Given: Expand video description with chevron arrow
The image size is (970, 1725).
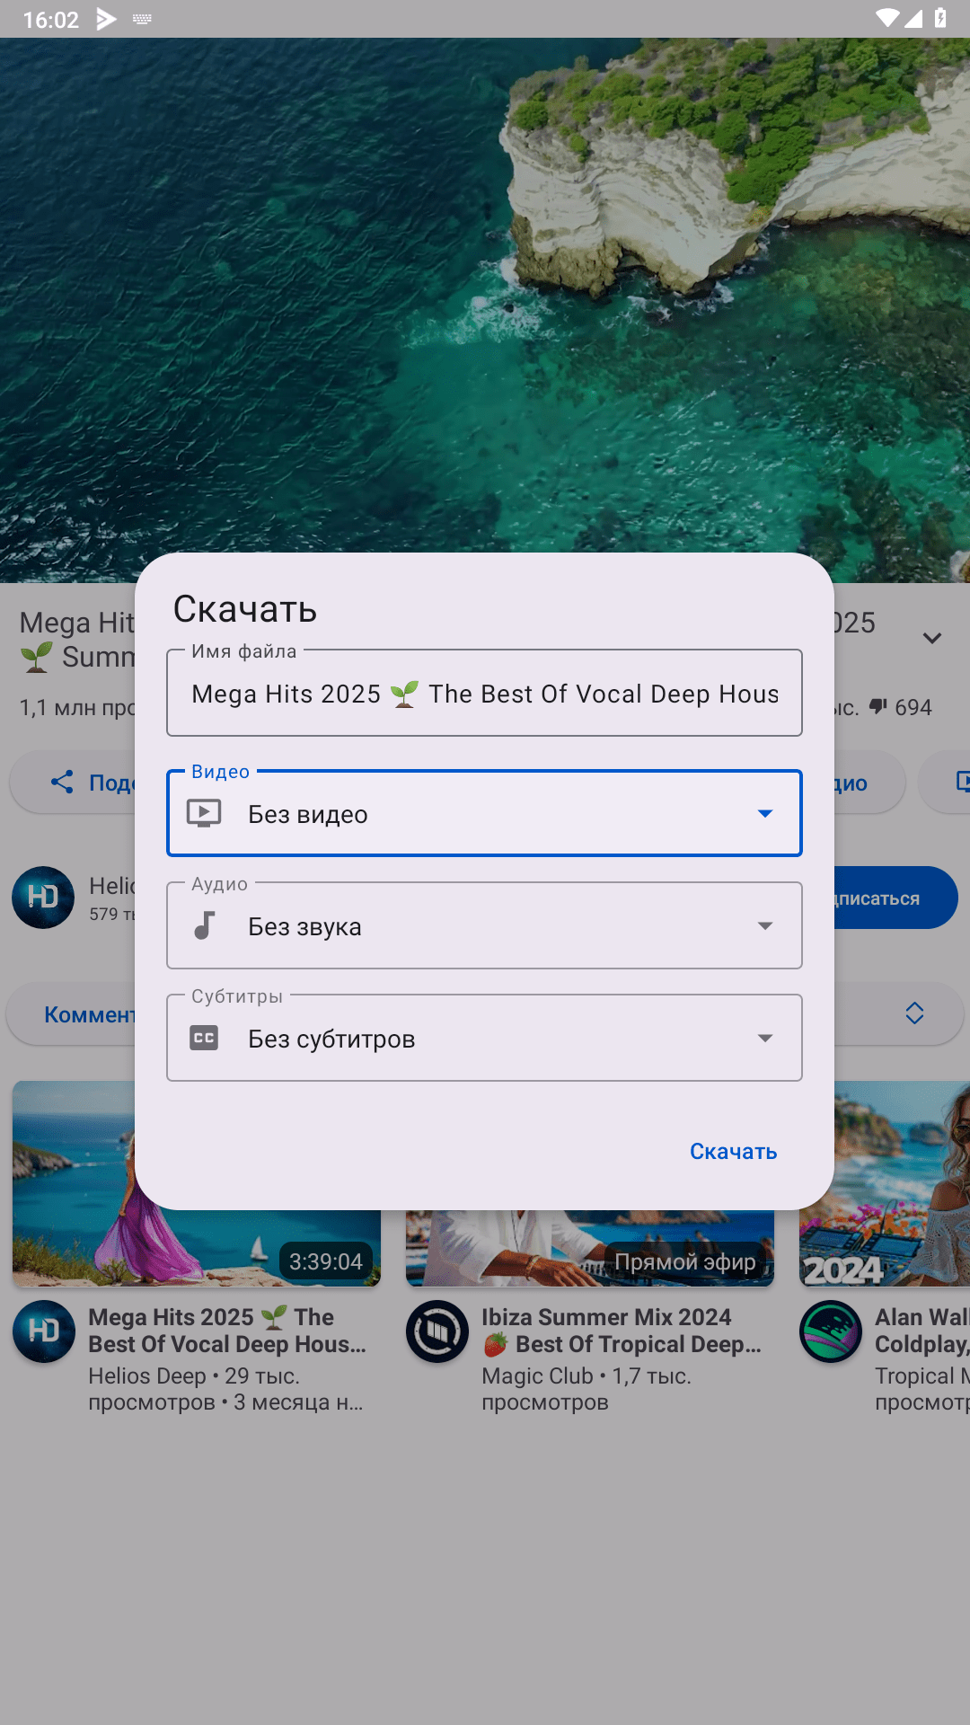Looking at the screenshot, I should [932, 638].
